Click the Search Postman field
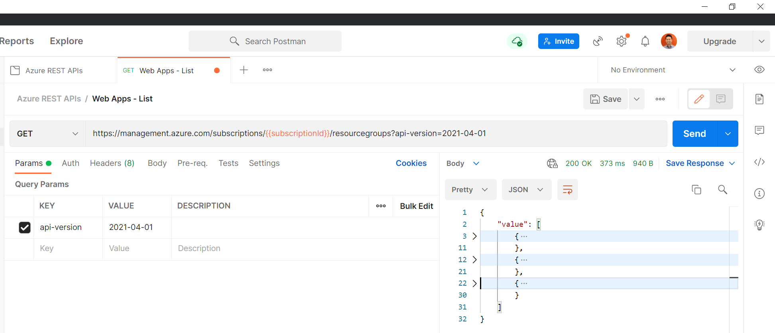 (265, 41)
